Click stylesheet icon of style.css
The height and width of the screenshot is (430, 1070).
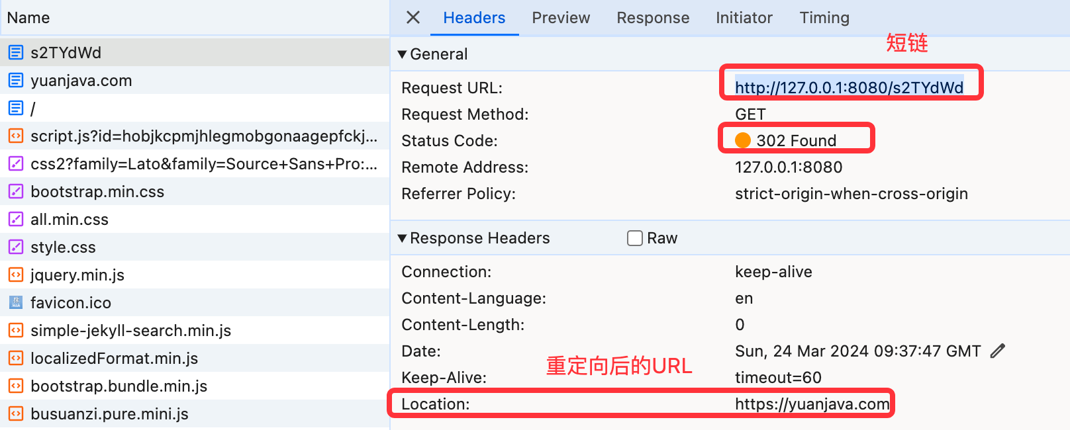16,247
